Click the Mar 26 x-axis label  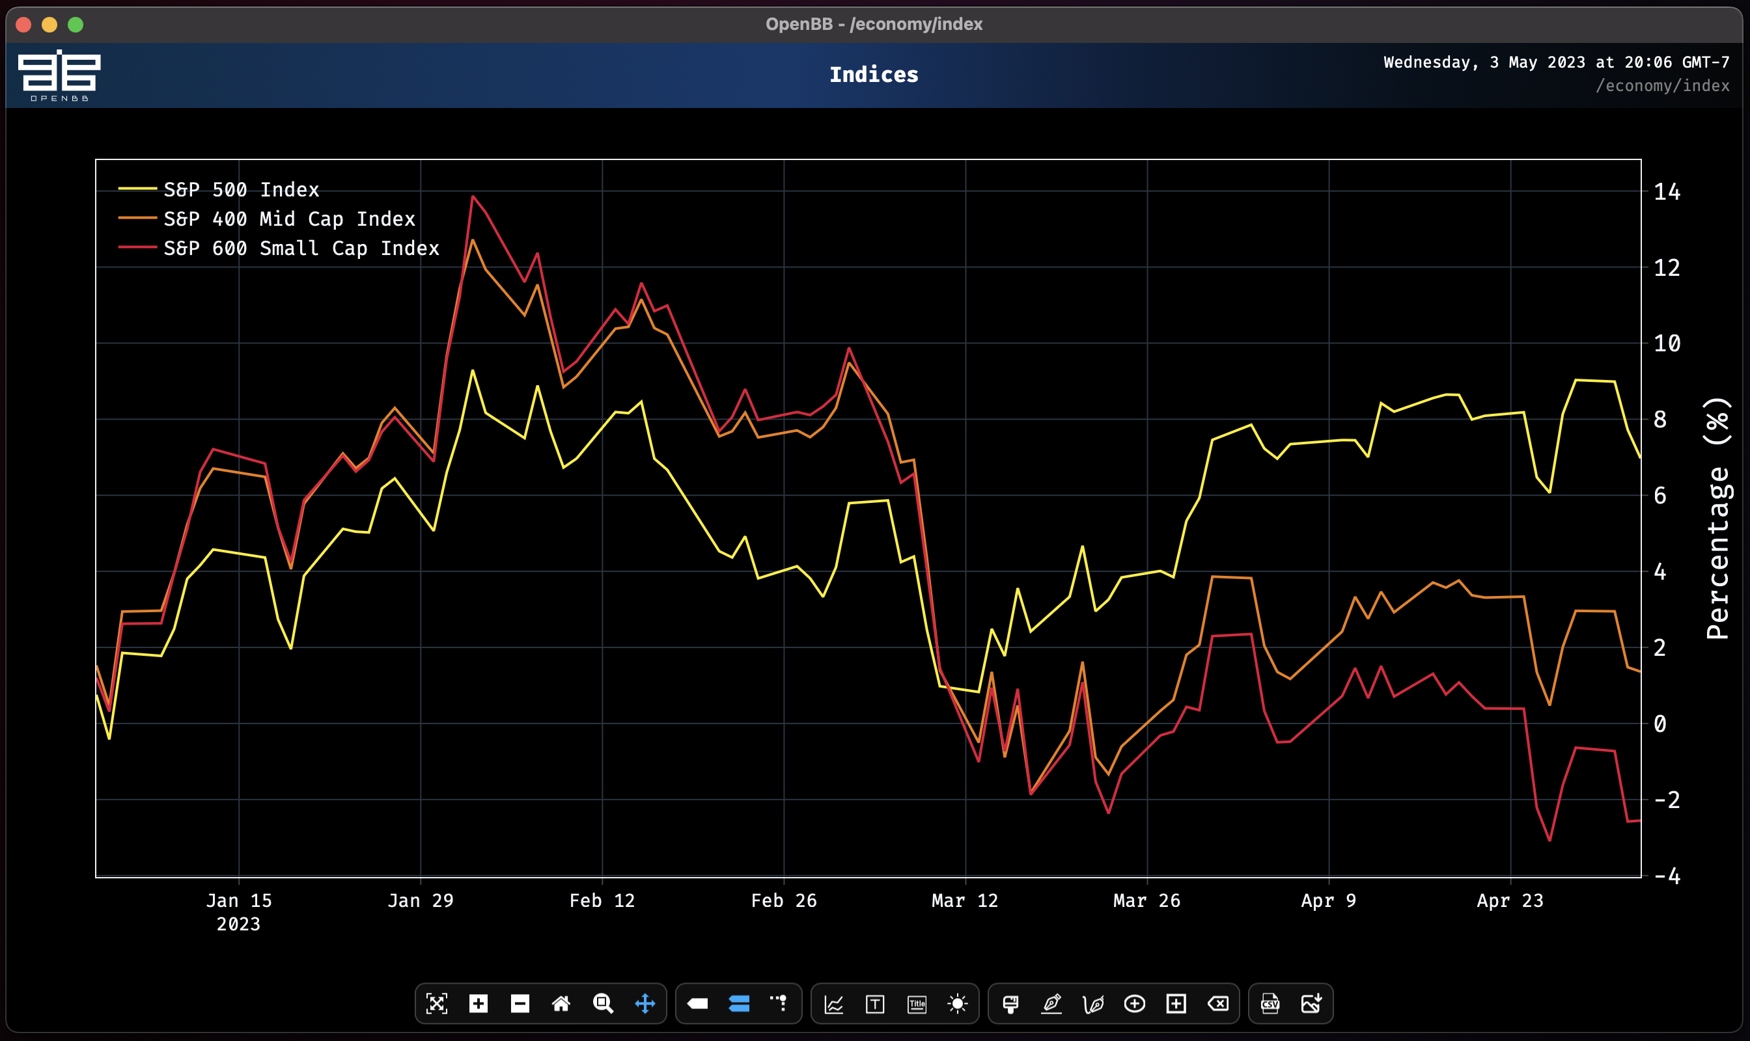pyautogui.click(x=1147, y=900)
